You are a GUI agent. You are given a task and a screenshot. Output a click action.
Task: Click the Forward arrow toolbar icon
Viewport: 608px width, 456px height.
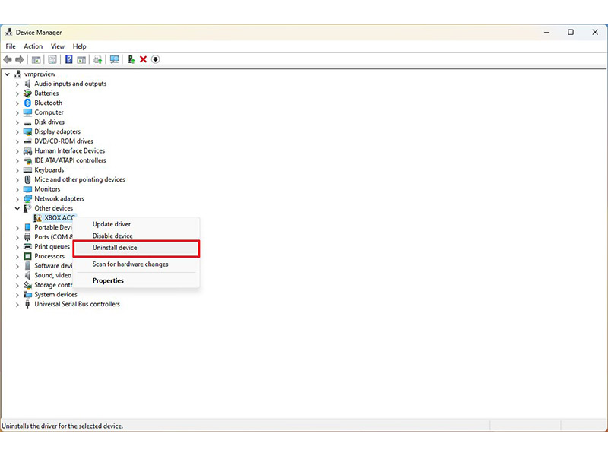20,60
